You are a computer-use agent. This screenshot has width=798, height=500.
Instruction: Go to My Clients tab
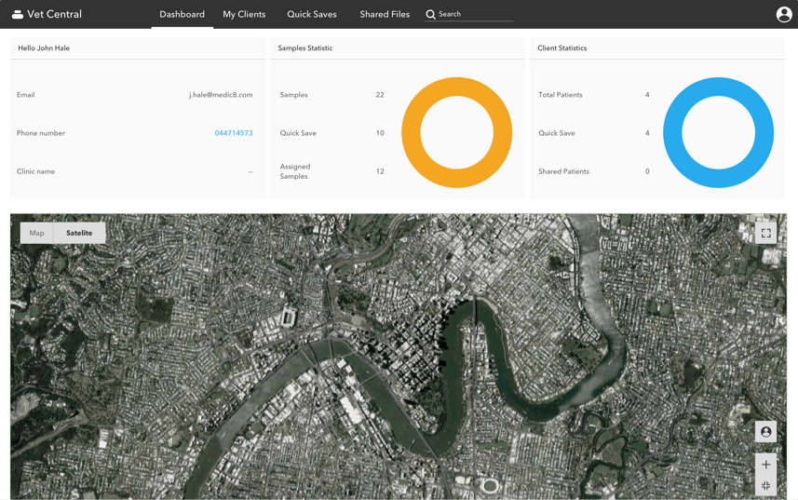tap(244, 15)
